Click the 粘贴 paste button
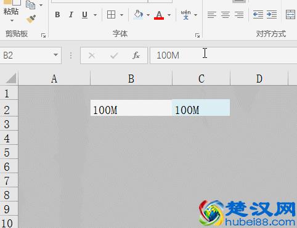 11,11
